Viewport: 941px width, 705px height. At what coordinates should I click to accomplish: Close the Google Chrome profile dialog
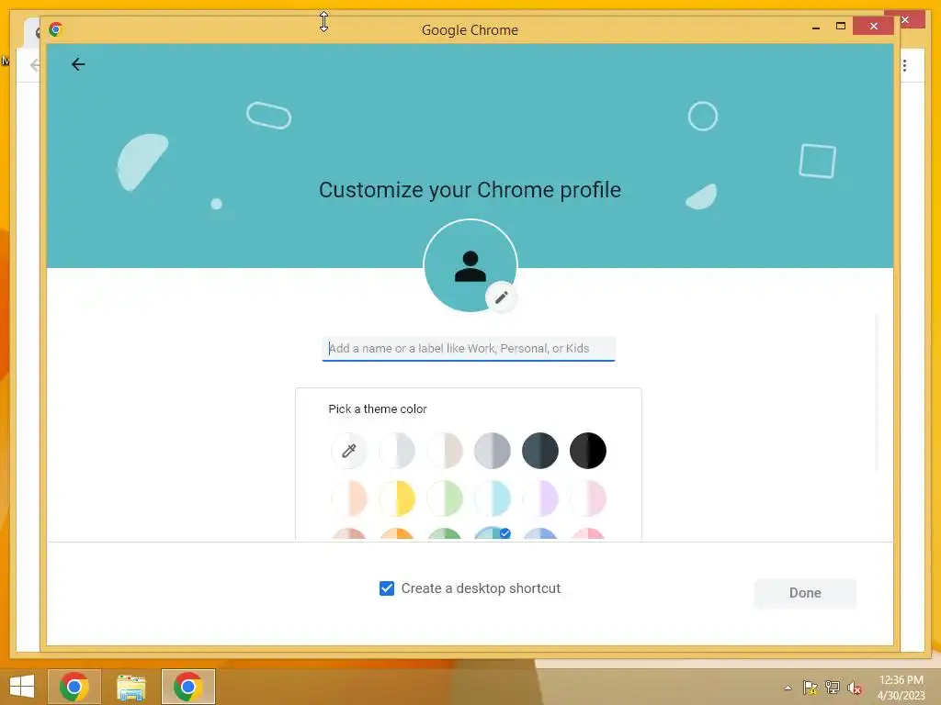pos(873,27)
